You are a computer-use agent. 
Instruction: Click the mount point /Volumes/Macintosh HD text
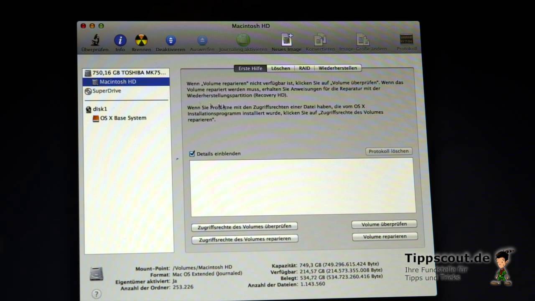point(202,268)
